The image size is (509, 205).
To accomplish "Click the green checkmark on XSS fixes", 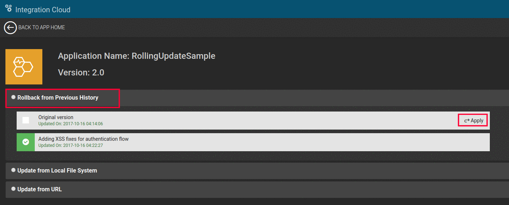I will 26,142.
